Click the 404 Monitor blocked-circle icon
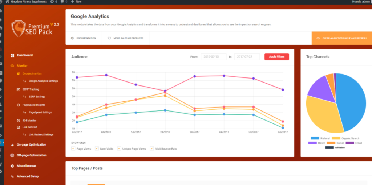The height and width of the screenshot is (185, 372). 18,121
